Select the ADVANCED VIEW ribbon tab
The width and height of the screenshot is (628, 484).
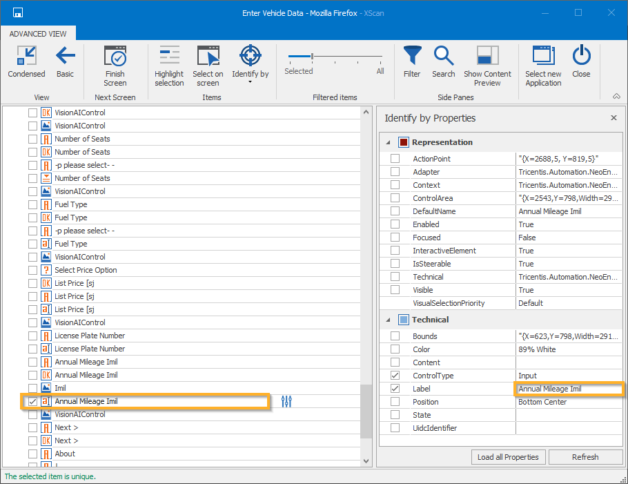(38, 34)
